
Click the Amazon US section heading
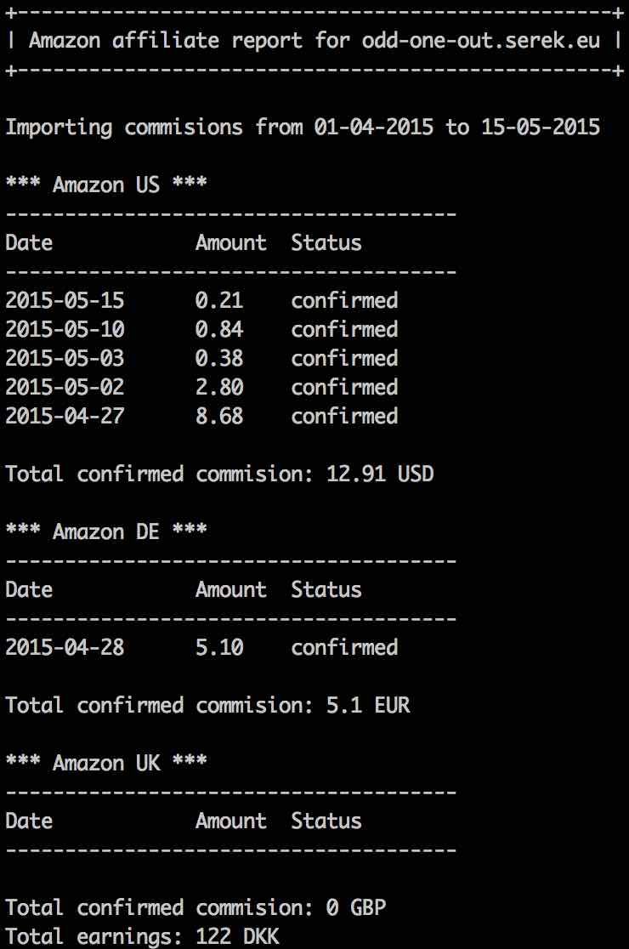[x=106, y=184]
